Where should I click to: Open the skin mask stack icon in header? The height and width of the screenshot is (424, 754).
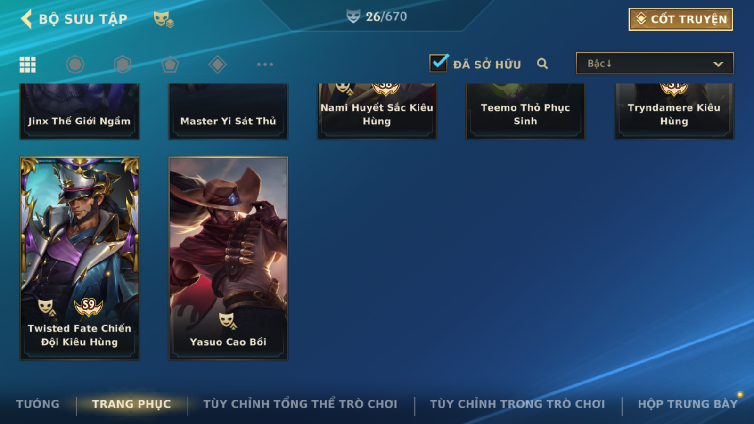[x=164, y=19]
